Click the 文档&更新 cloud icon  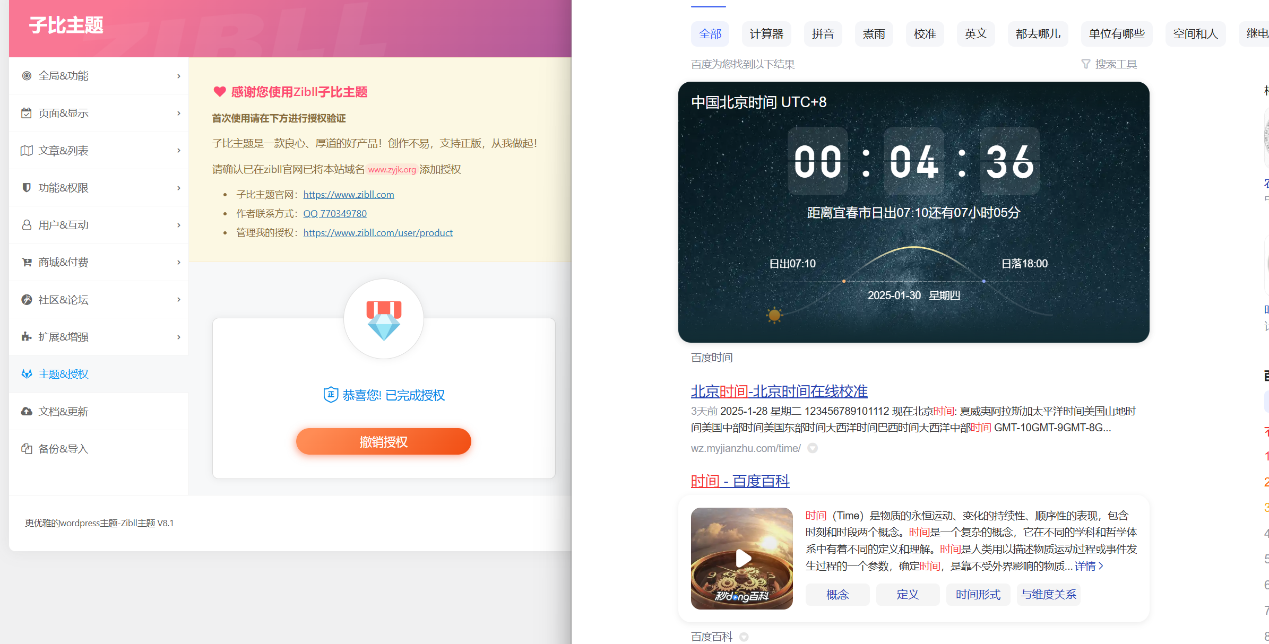[27, 411]
